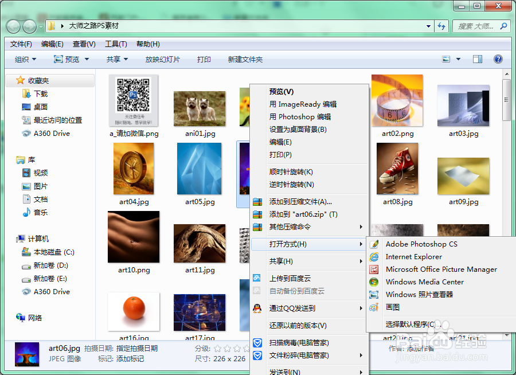Open the 文件(F) menu
The image size is (516, 375).
[x=21, y=44]
